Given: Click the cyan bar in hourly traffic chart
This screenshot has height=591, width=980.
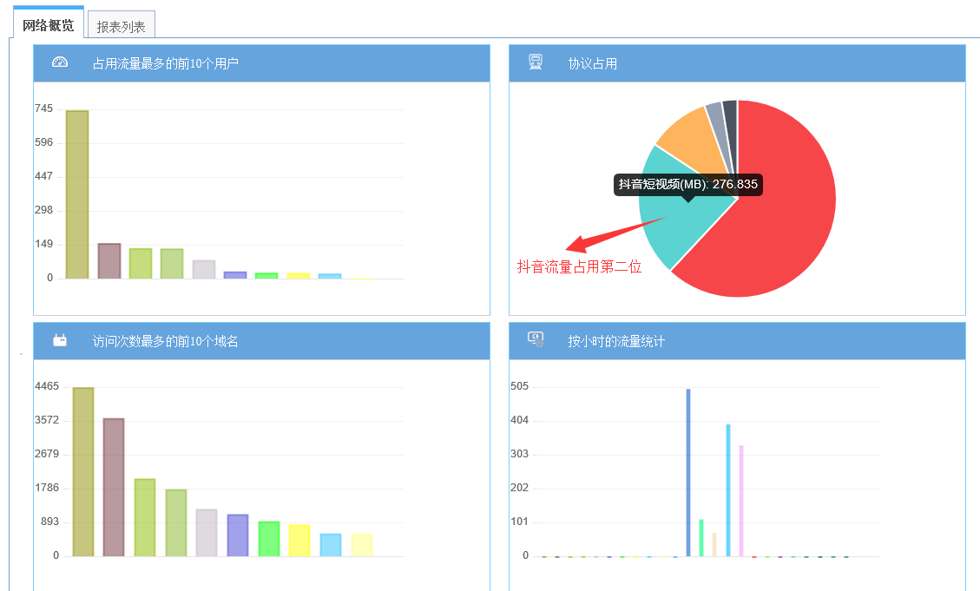Looking at the screenshot, I should click(x=728, y=490).
